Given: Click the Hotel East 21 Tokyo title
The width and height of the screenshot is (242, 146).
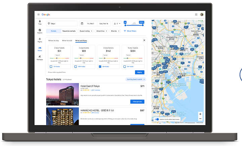Looking at the screenshot, I should click(x=90, y=86).
